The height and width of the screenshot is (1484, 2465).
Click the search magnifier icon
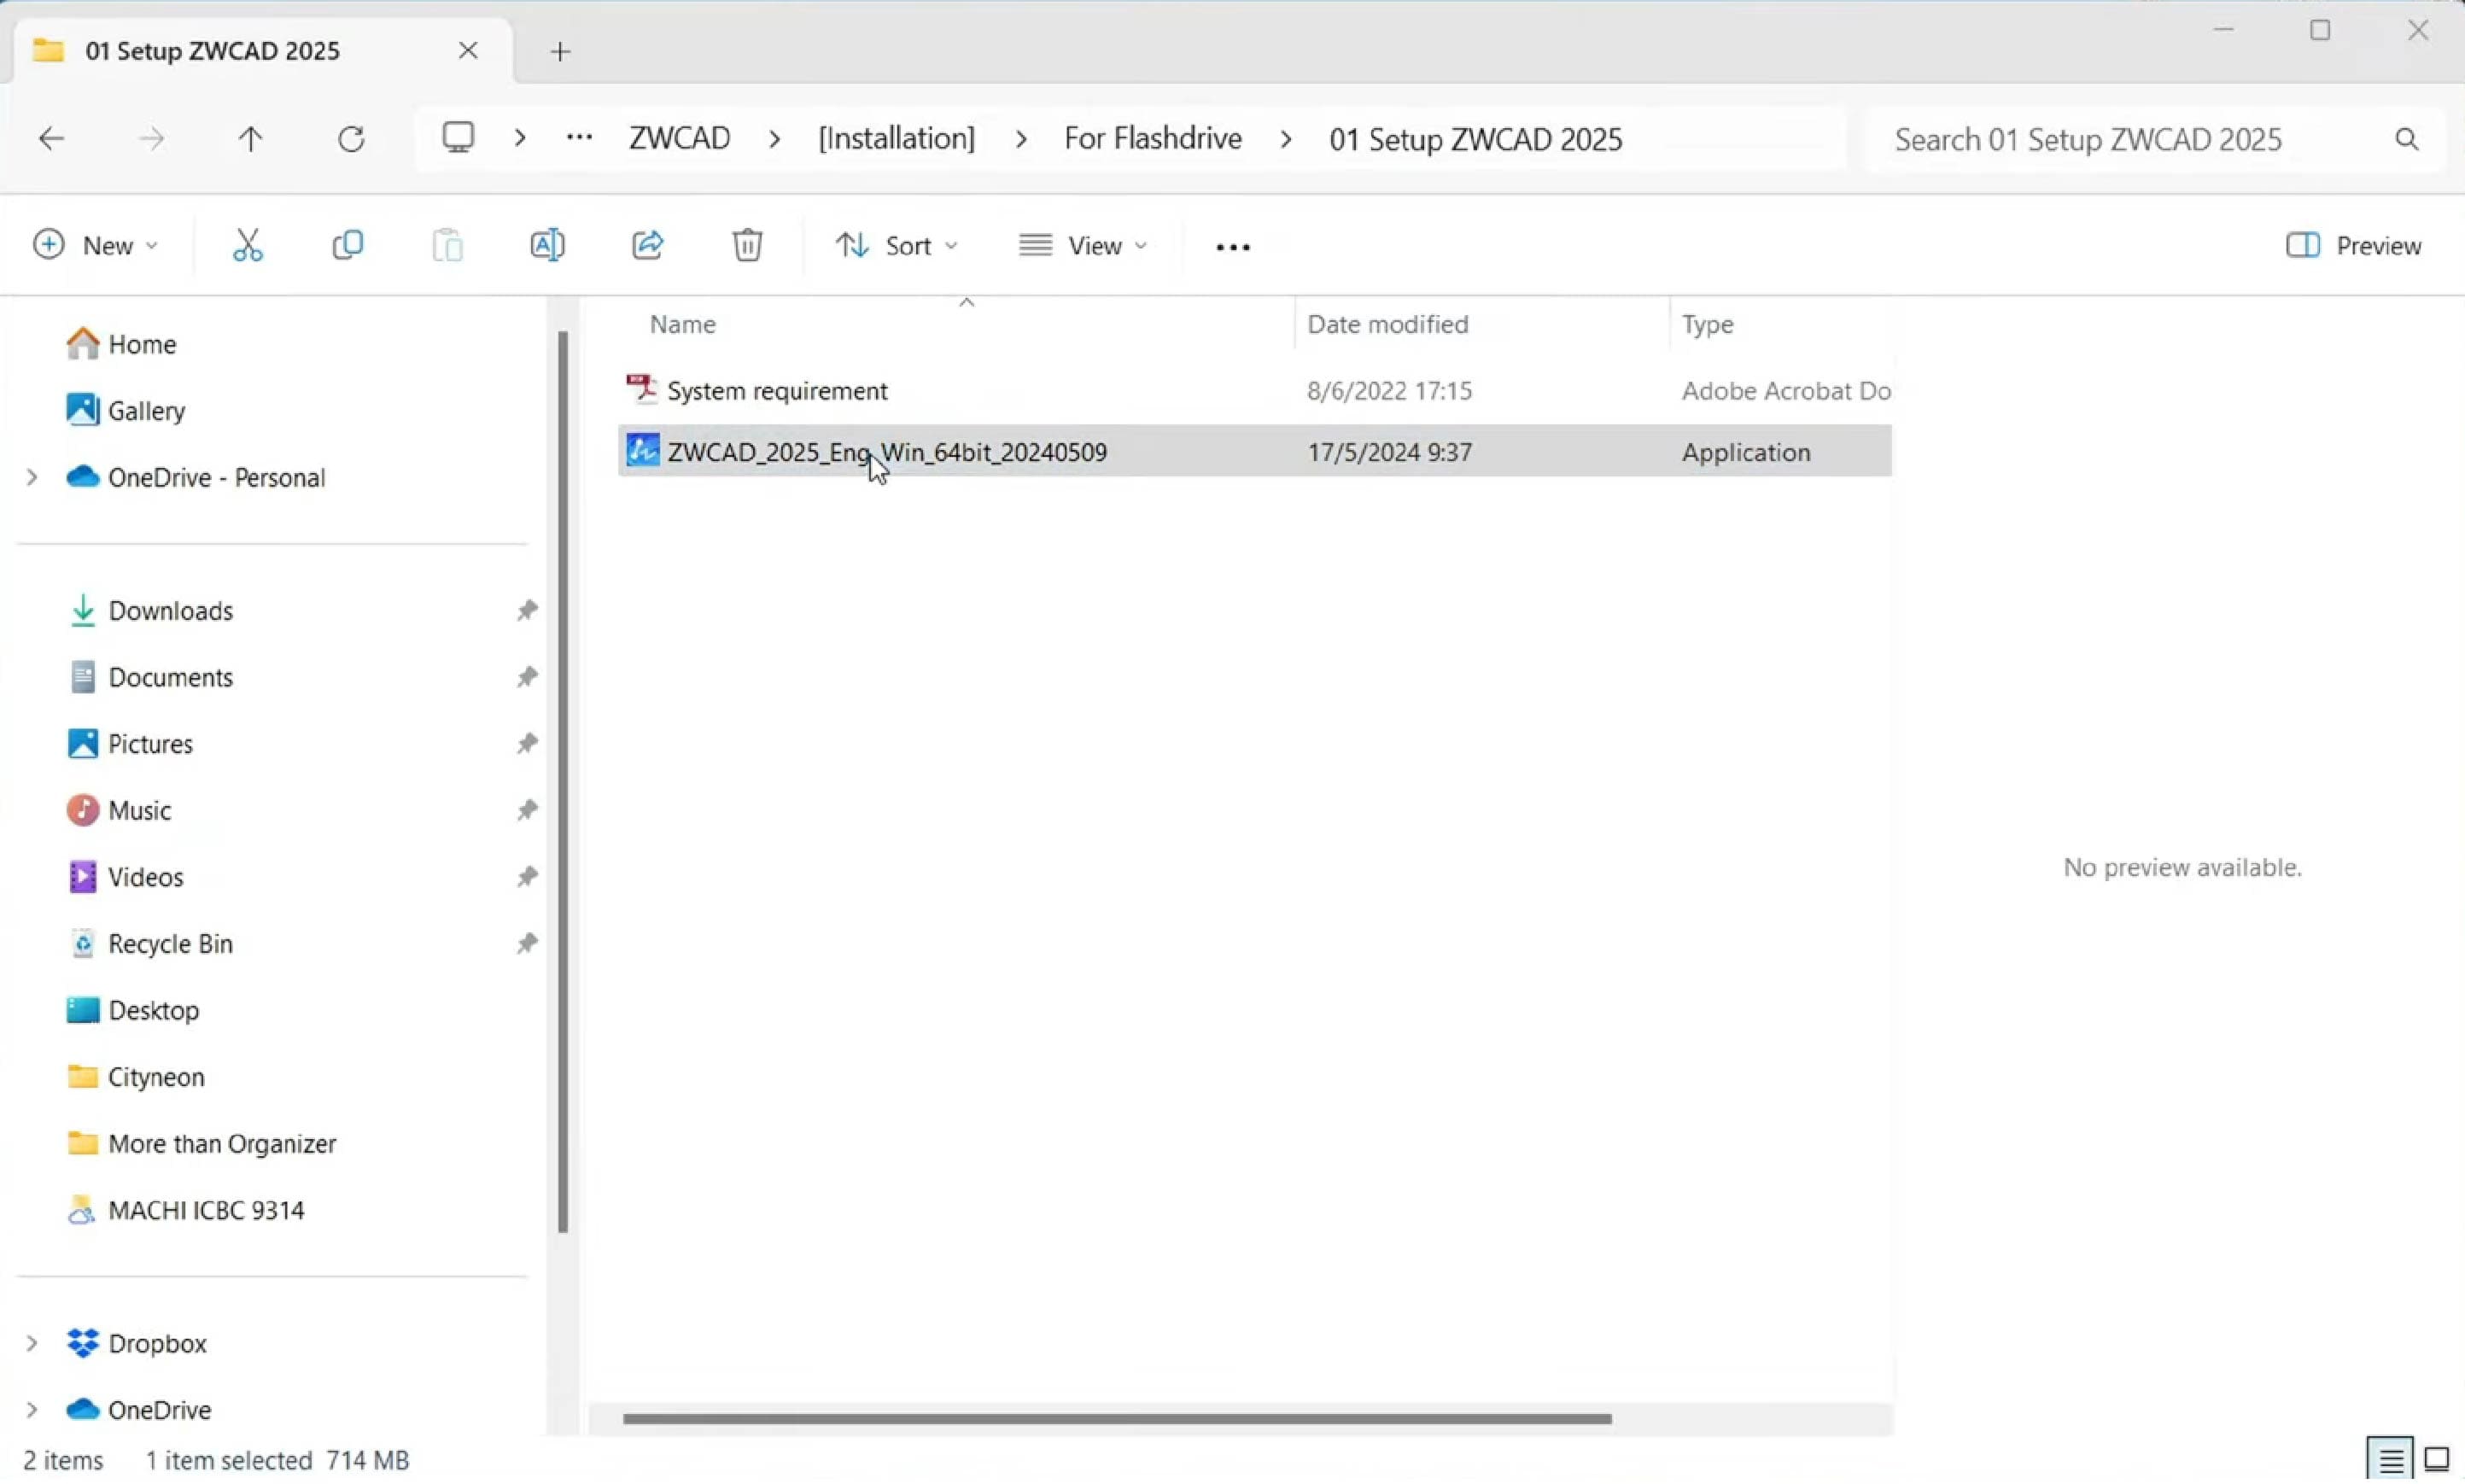point(2406,139)
